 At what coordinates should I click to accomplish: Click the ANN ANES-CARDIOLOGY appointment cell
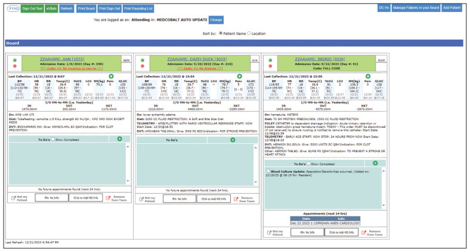click(341, 223)
